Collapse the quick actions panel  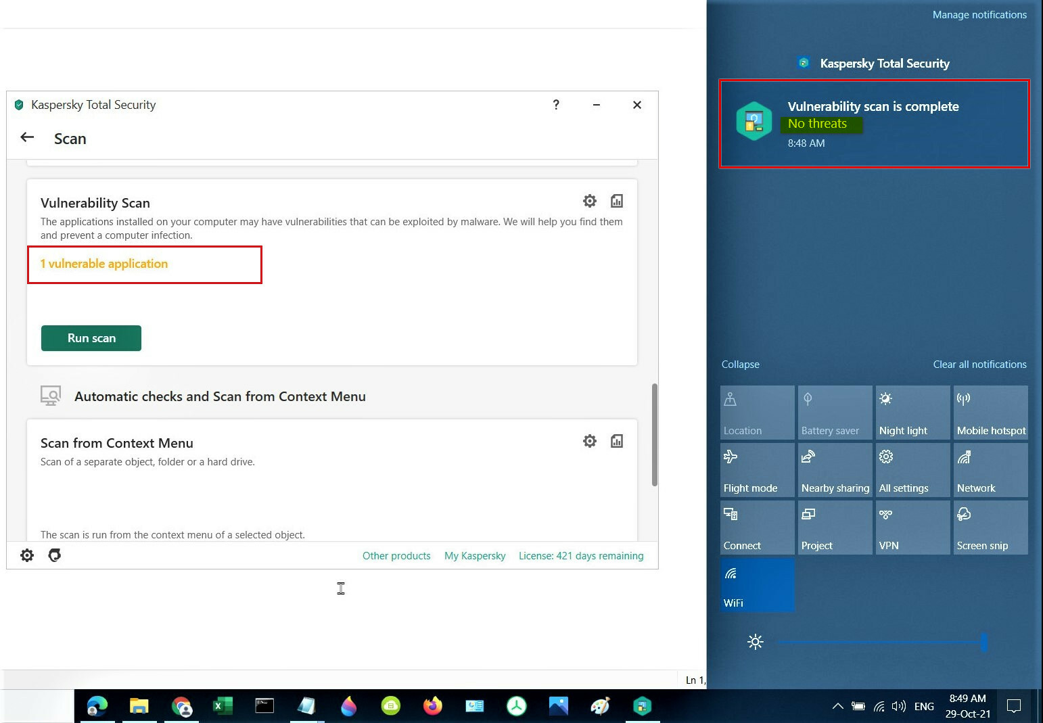point(740,365)
